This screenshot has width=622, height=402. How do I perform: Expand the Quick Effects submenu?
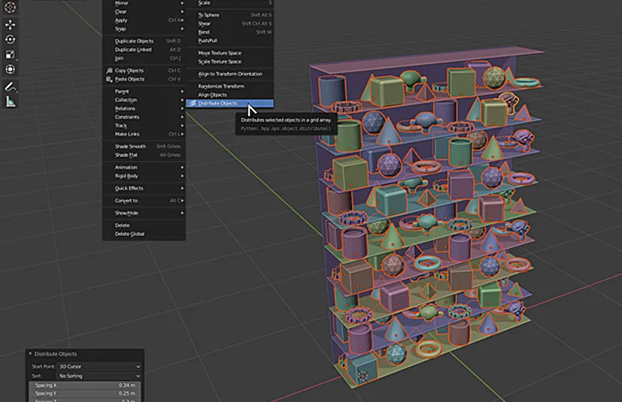(x=144, y=188)
